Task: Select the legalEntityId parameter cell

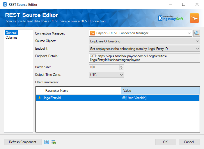Action: (x=82, y=98)
